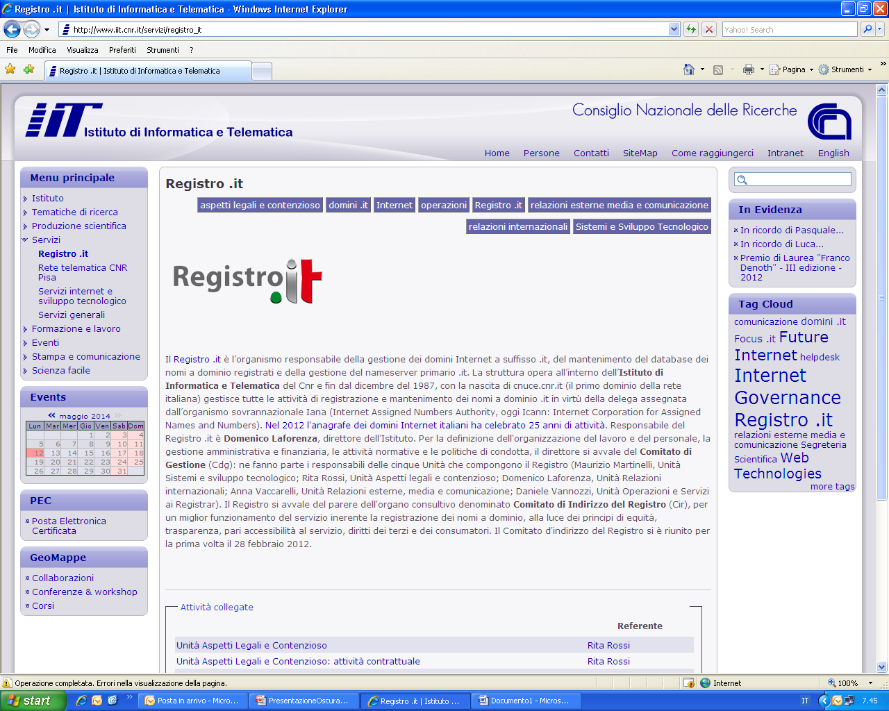
Task: Open the Pagina command bar button
Action: click(791, 69)
